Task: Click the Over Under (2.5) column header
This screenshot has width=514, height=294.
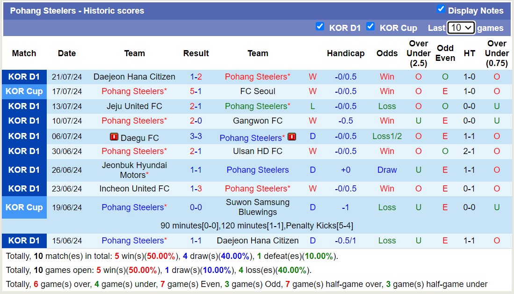Action: 419,53
